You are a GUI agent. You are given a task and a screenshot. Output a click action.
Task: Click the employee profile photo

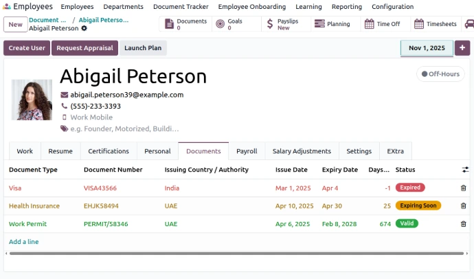pos(32,100)
